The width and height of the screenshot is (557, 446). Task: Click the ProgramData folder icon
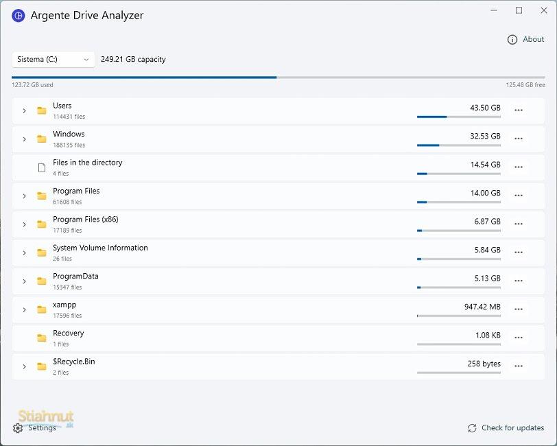click(x=42, y=281)
